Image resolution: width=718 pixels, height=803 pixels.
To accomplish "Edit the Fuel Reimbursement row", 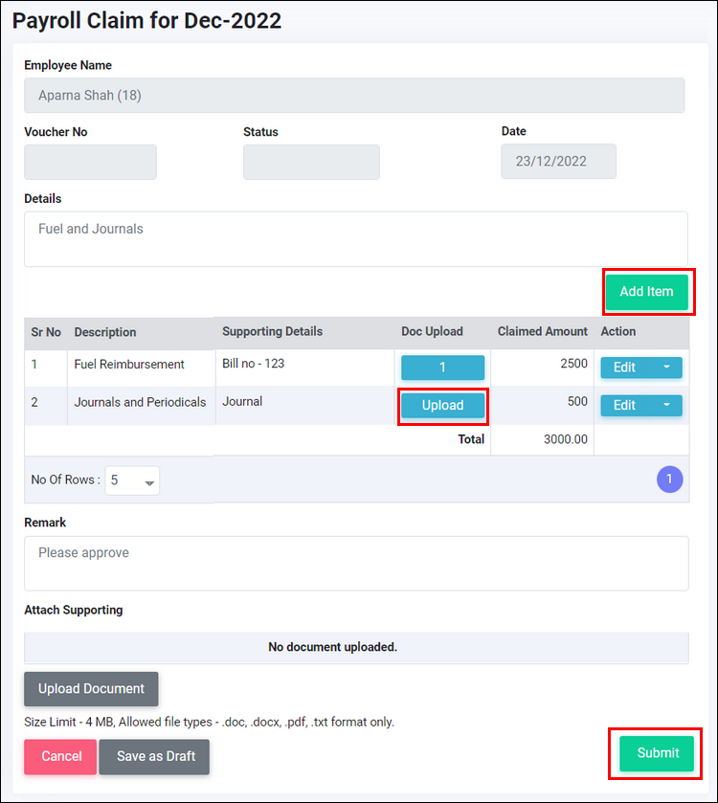I will coord(625,368).
